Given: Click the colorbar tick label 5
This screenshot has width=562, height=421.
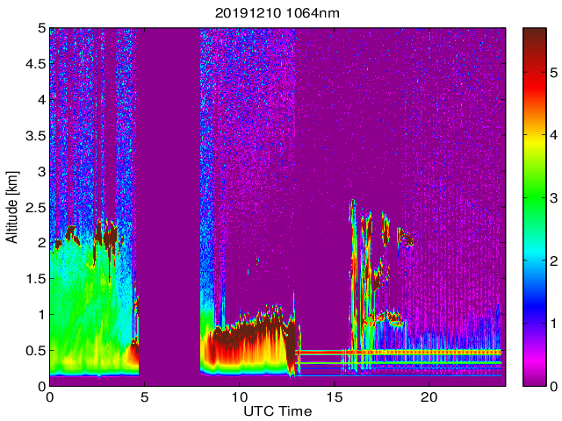Looking at the screenshot, I should (554, 73).
